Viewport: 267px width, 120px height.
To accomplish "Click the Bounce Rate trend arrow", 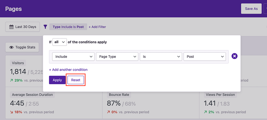I will click(x=108, y=112).
